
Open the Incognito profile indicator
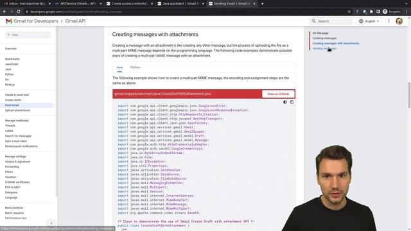point(392,12)
